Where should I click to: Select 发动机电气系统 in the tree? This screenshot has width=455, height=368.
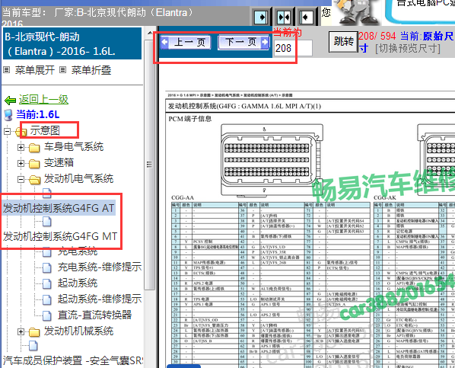click(x=78, y=179)
